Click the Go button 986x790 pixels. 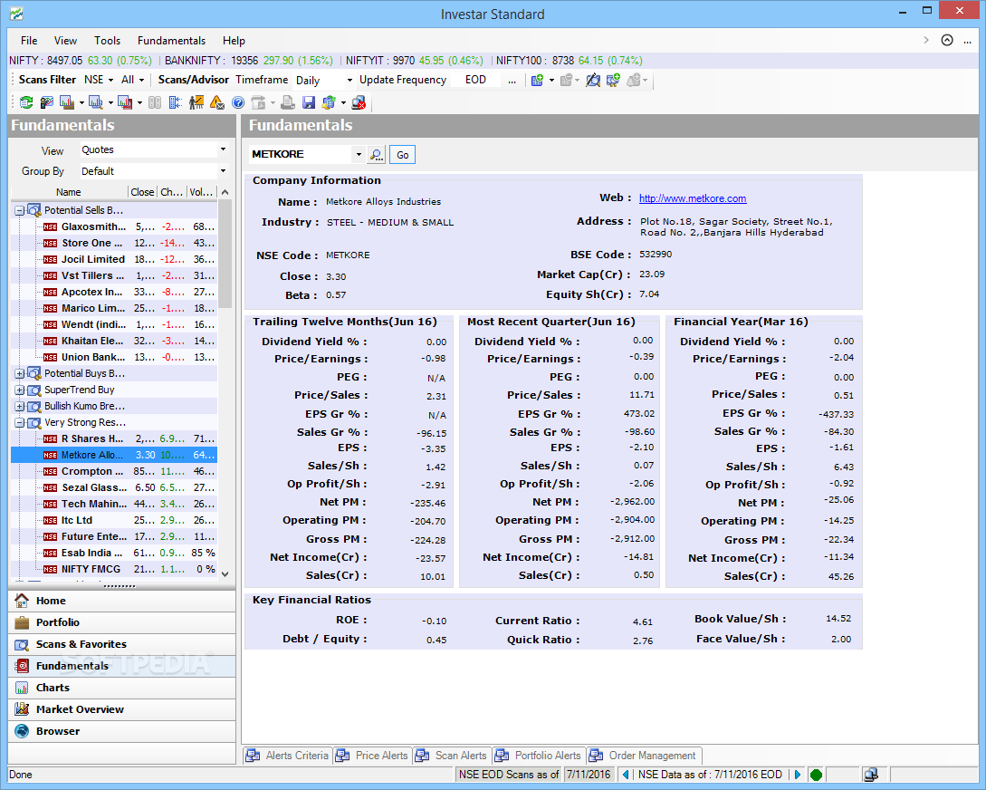point(402,155)
